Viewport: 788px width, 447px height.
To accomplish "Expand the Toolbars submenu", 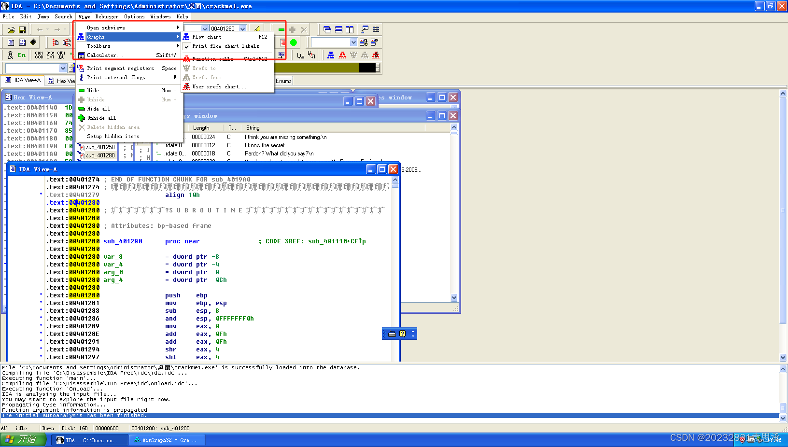I will click(x=129, y=46).
